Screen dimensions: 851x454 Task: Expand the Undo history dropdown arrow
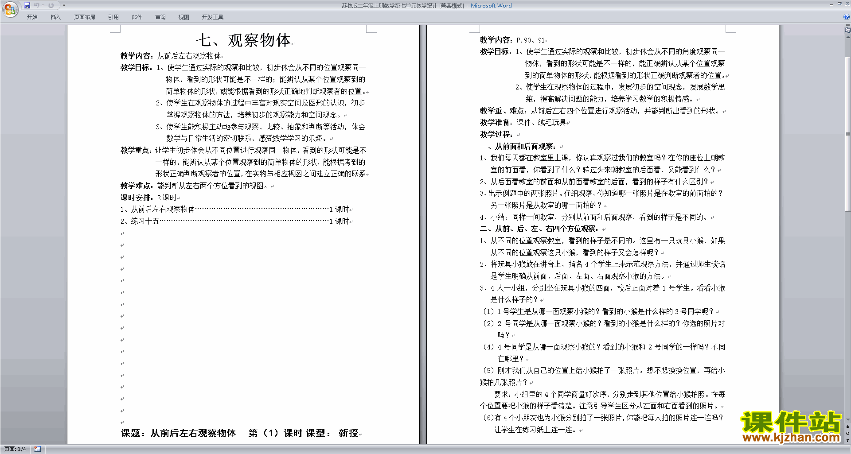pyautogui.click(x=43, y=5)
